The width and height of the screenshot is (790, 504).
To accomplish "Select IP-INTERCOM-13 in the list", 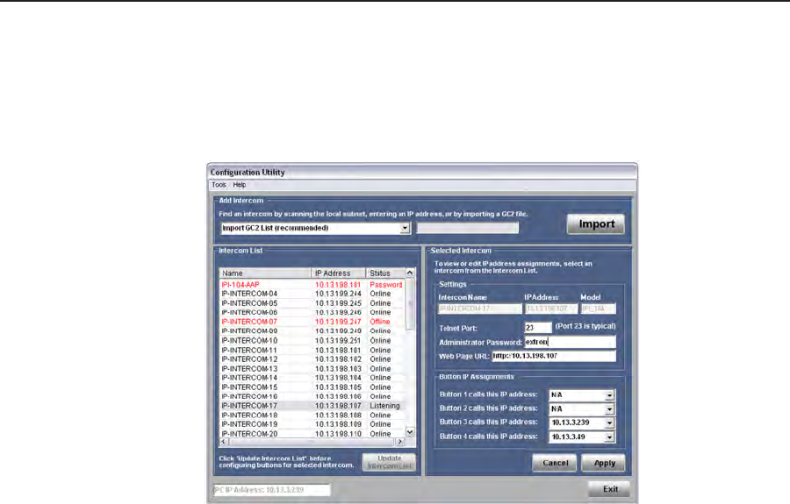I will (x=312, y=369).
